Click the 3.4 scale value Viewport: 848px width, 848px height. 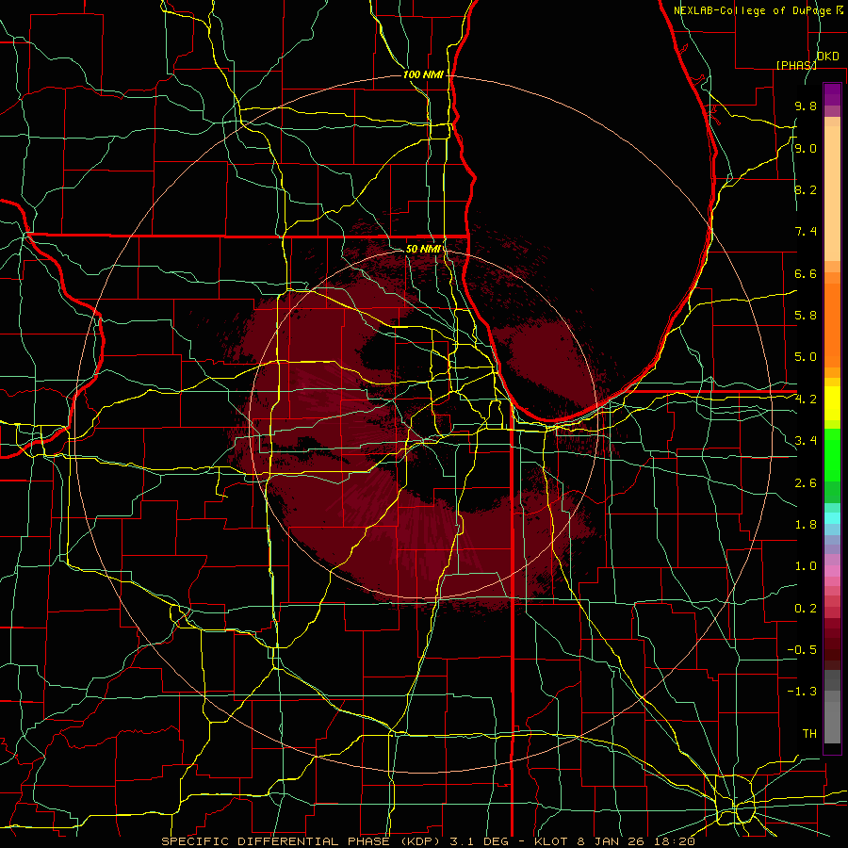click(x=806, y=441)
